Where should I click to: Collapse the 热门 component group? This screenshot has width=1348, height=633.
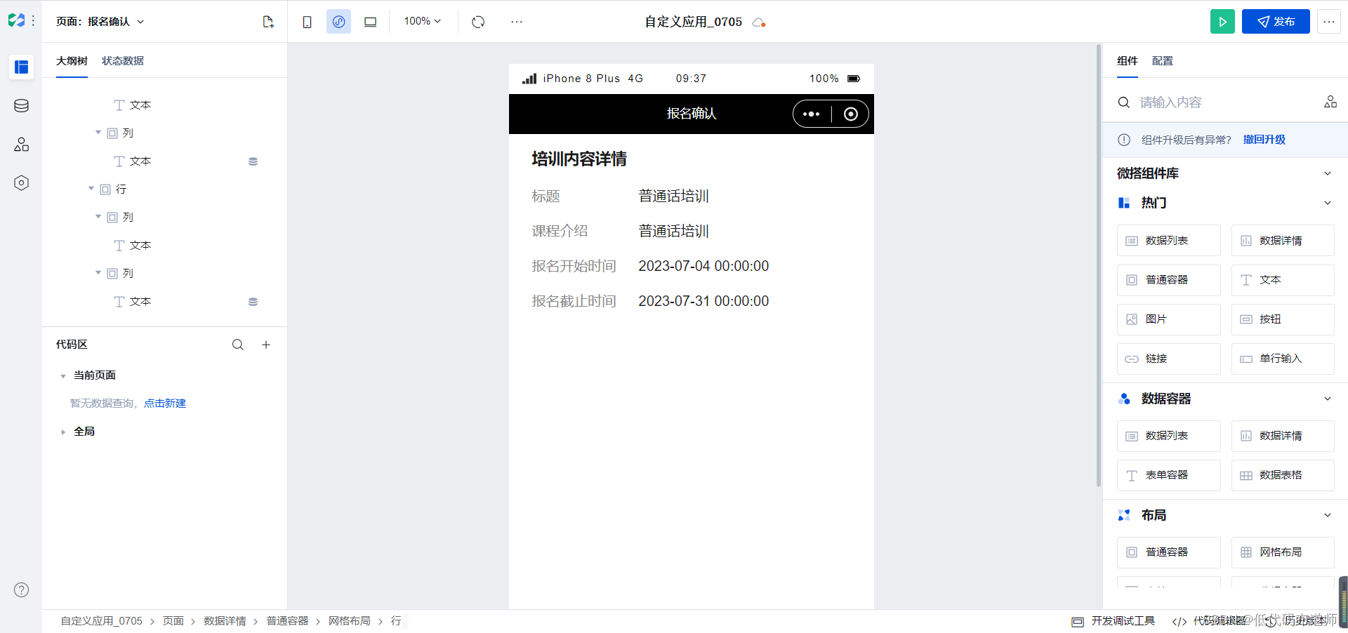click(x=1328, y=203)
